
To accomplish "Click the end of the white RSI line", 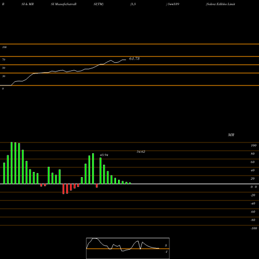I will point(125,60).
